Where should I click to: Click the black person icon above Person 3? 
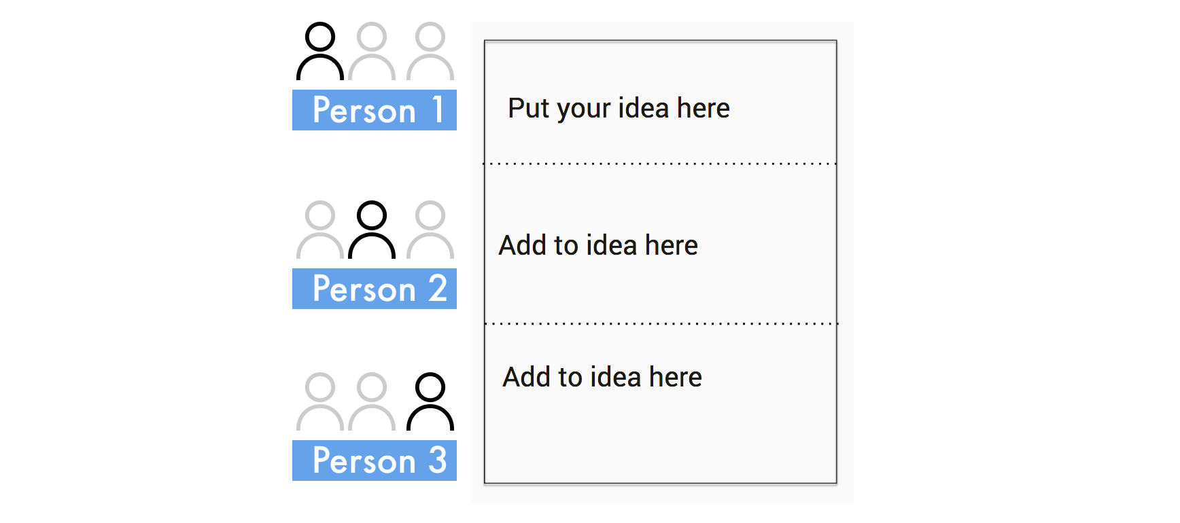click(430, 402)
